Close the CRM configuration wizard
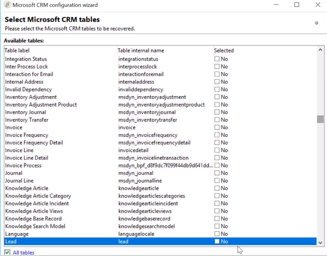 [318, 5]
